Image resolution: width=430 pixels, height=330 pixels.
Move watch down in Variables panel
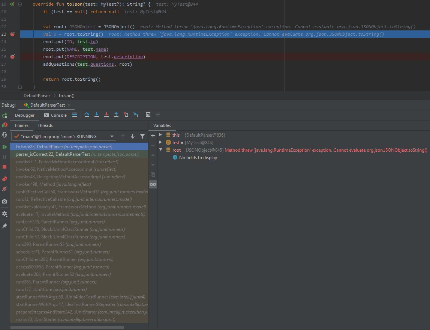point(153,165)
